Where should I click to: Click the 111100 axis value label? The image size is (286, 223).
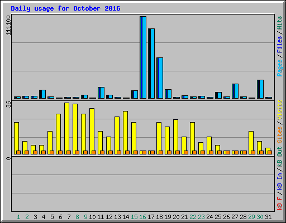click(x=8, y=25)
